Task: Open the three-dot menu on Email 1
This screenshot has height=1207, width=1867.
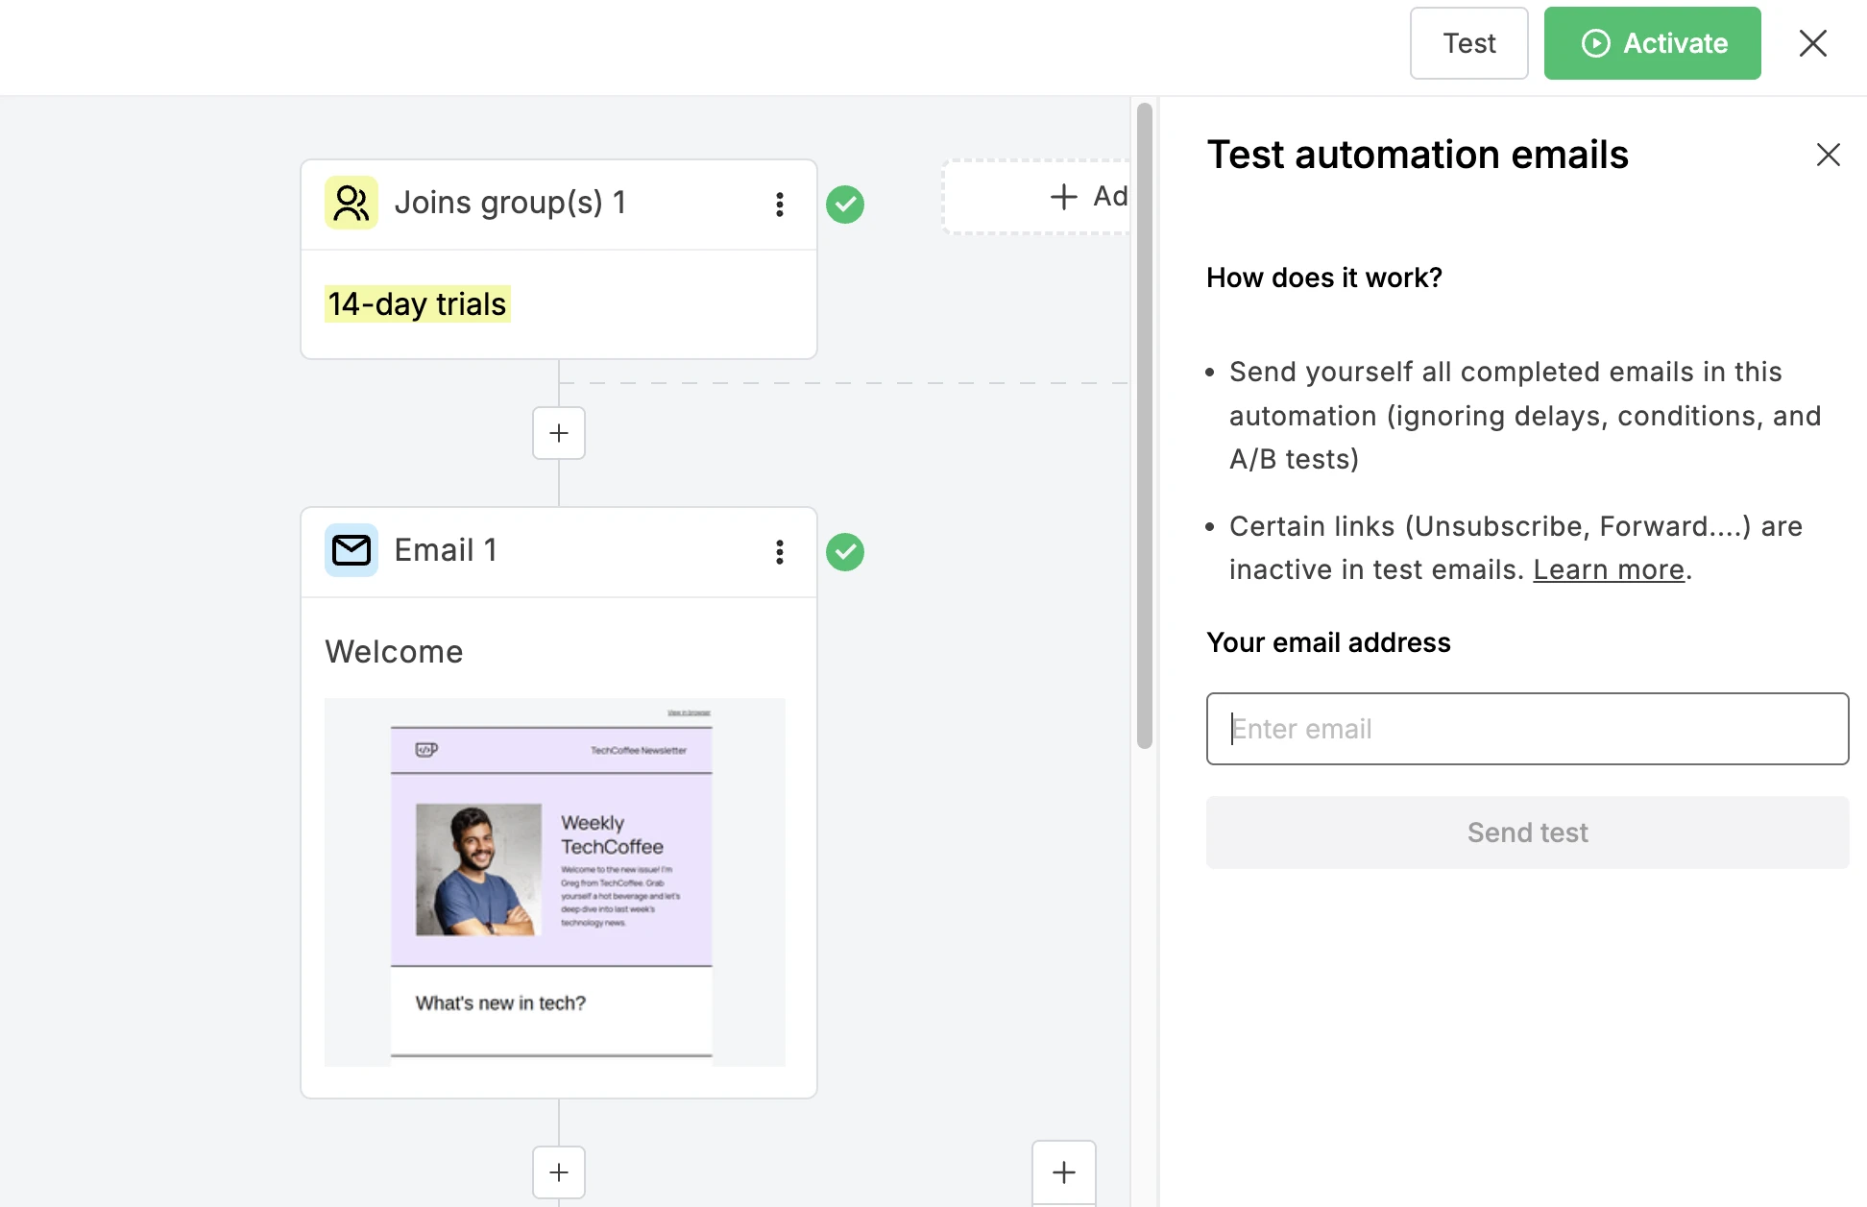Action: (780, 551)
